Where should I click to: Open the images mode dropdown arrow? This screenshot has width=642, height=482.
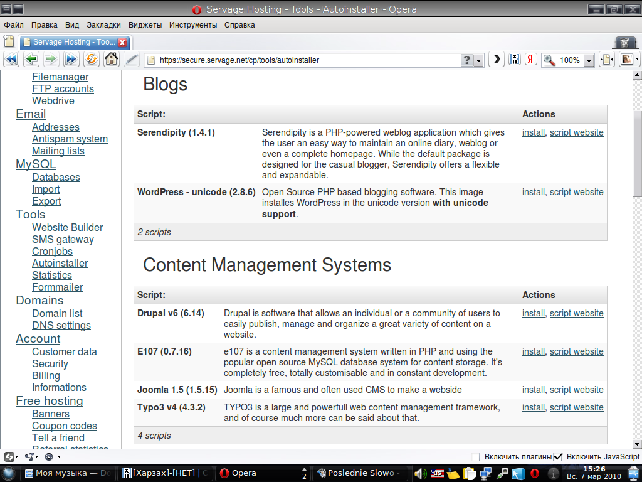[x=637, y=60]
